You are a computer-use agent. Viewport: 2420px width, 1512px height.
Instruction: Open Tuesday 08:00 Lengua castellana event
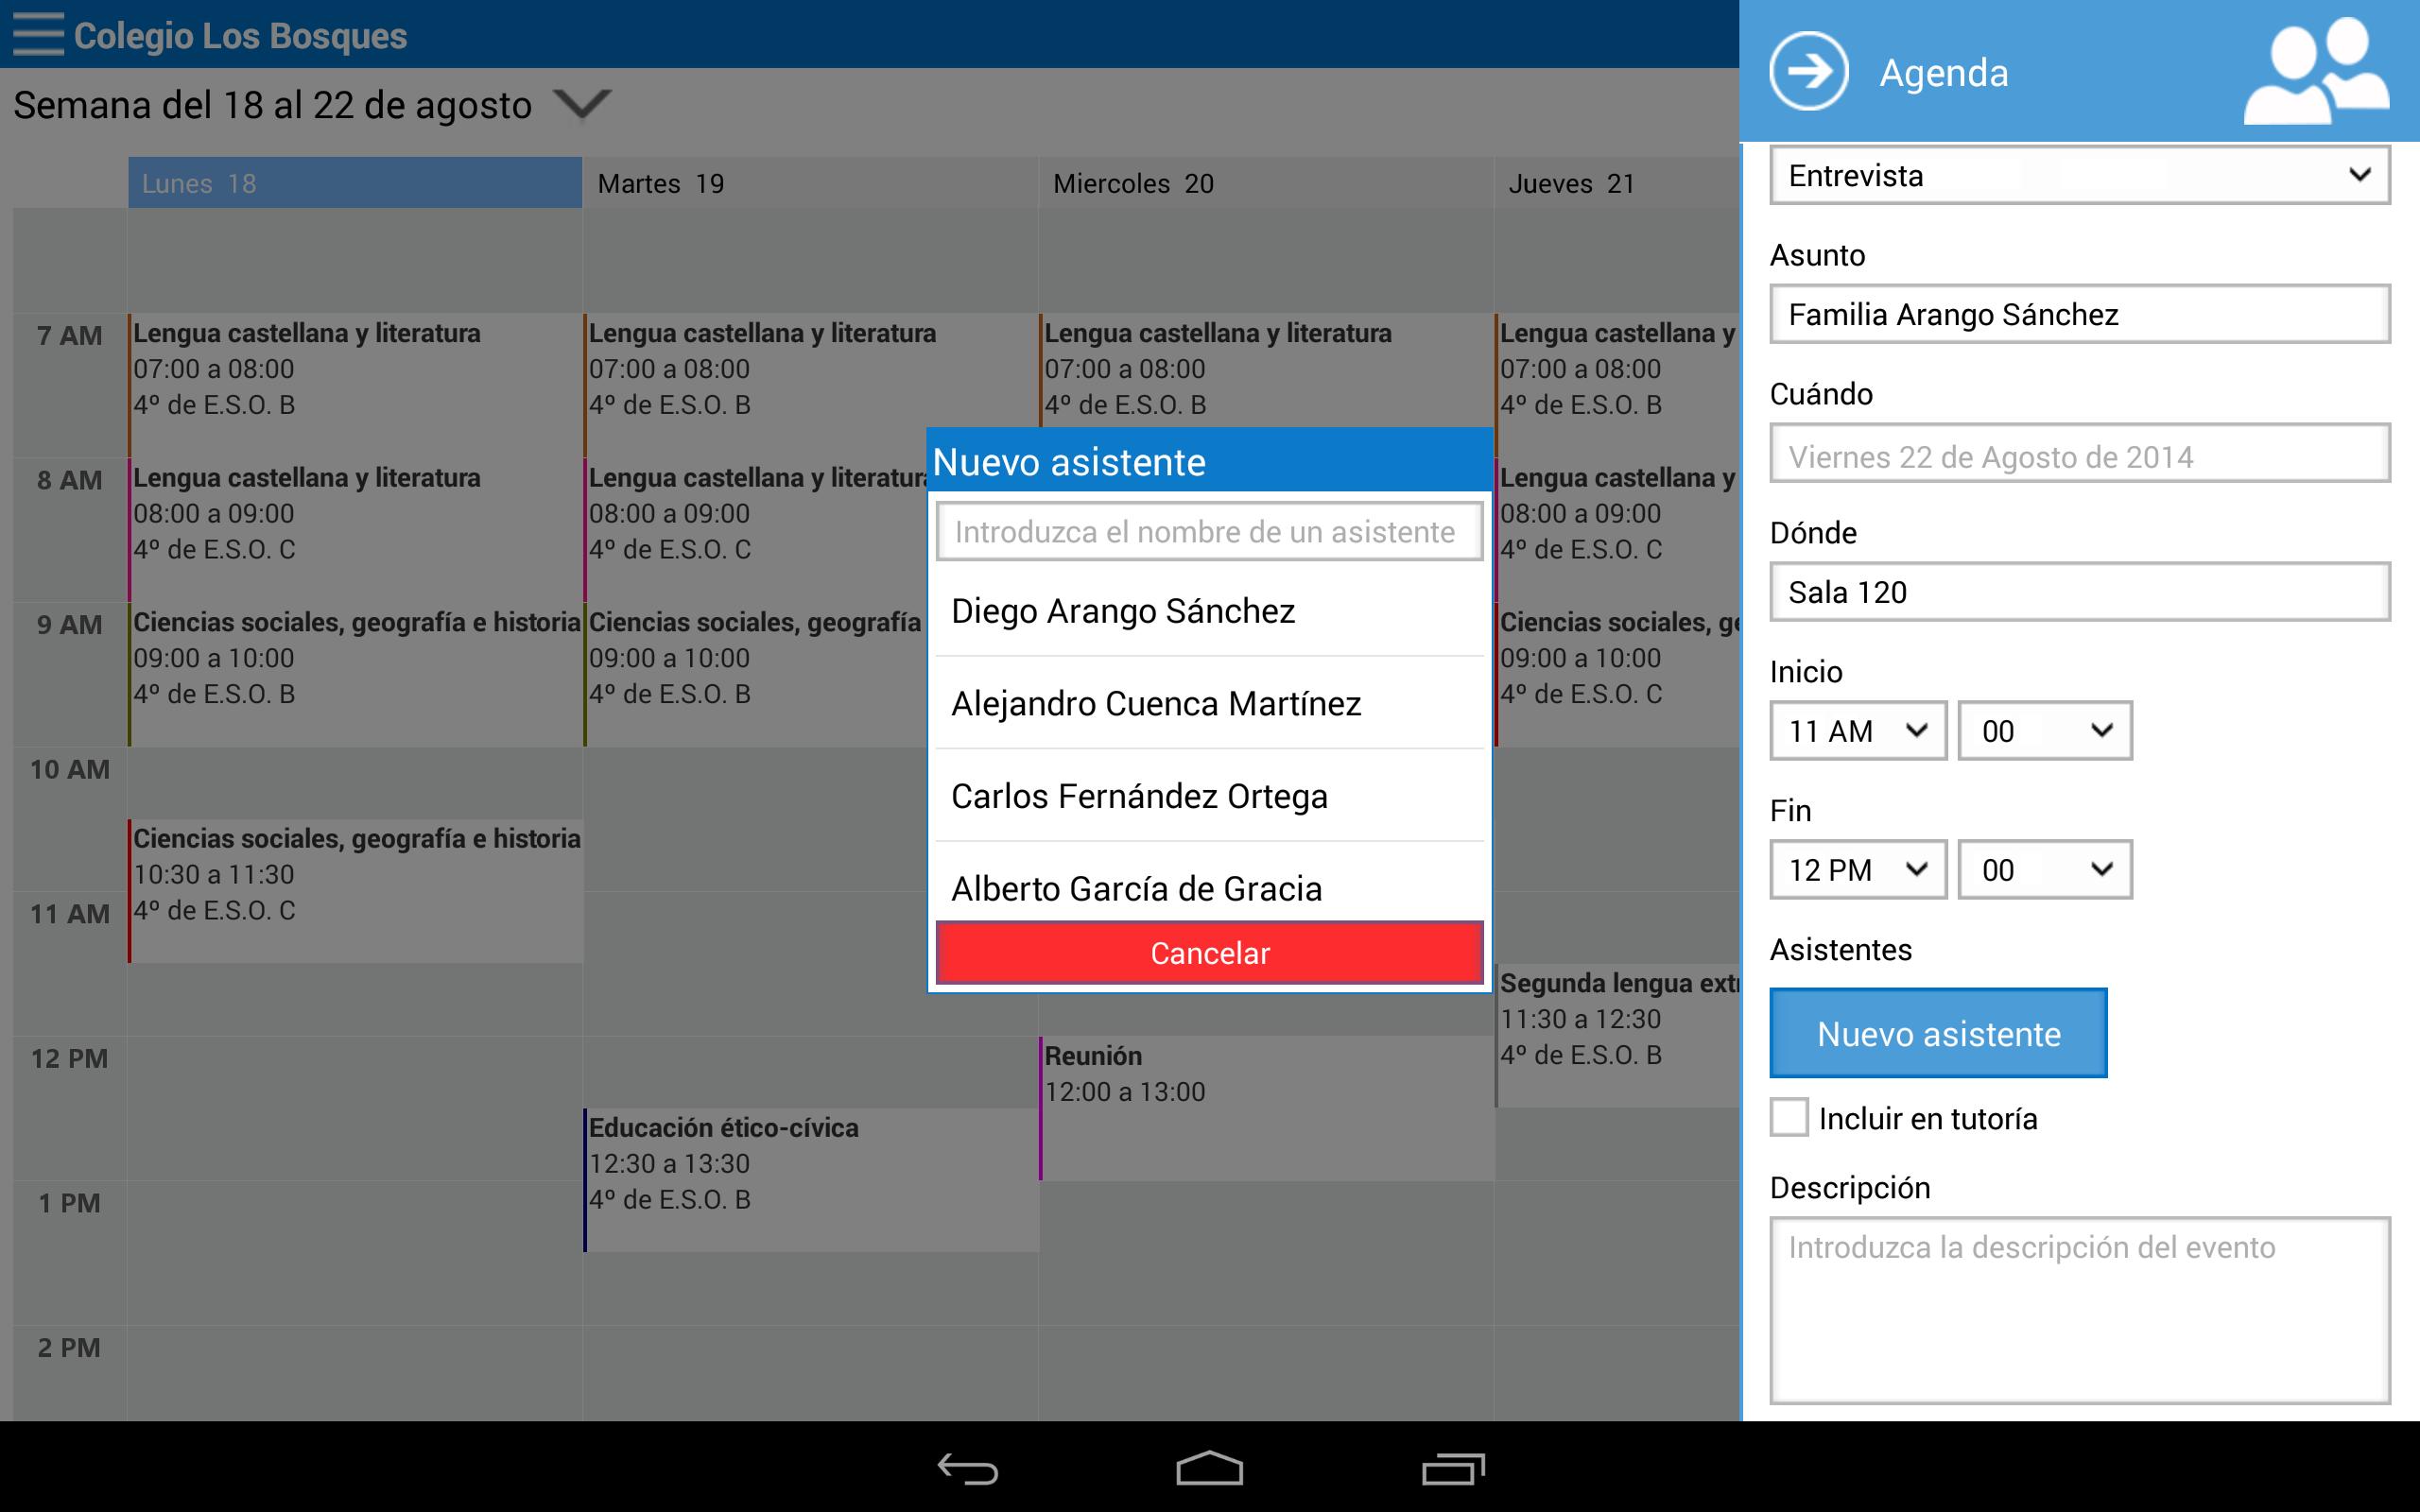pos(755,530)
